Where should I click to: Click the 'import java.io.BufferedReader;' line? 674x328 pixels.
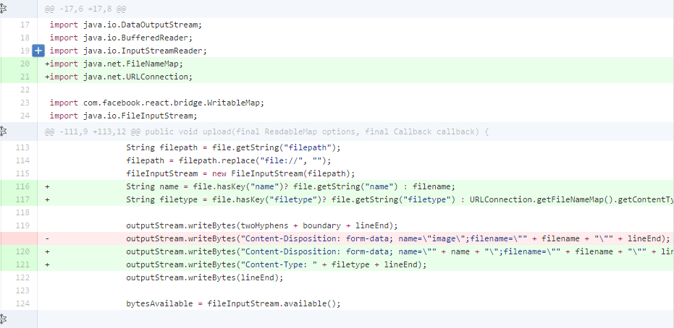pos(121,38)
